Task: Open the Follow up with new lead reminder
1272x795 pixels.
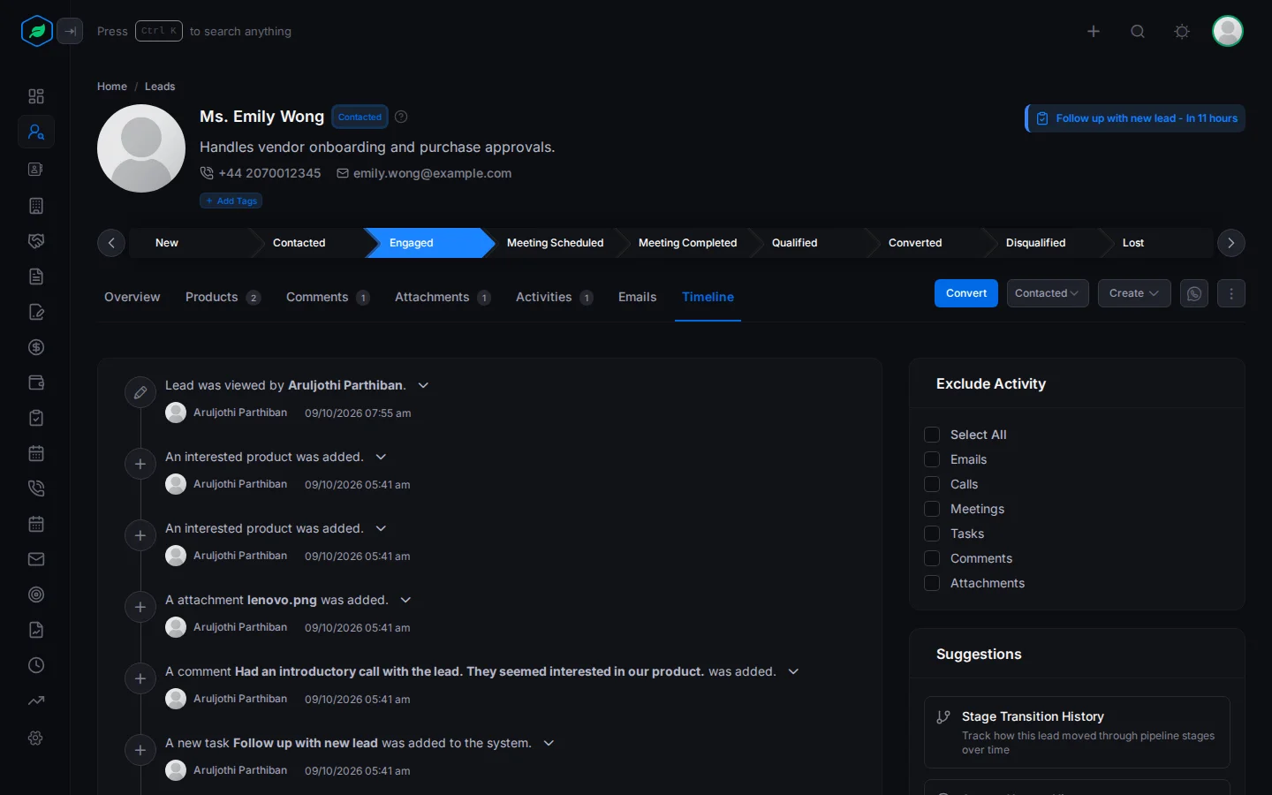Action: click(x=1135, y=118)
